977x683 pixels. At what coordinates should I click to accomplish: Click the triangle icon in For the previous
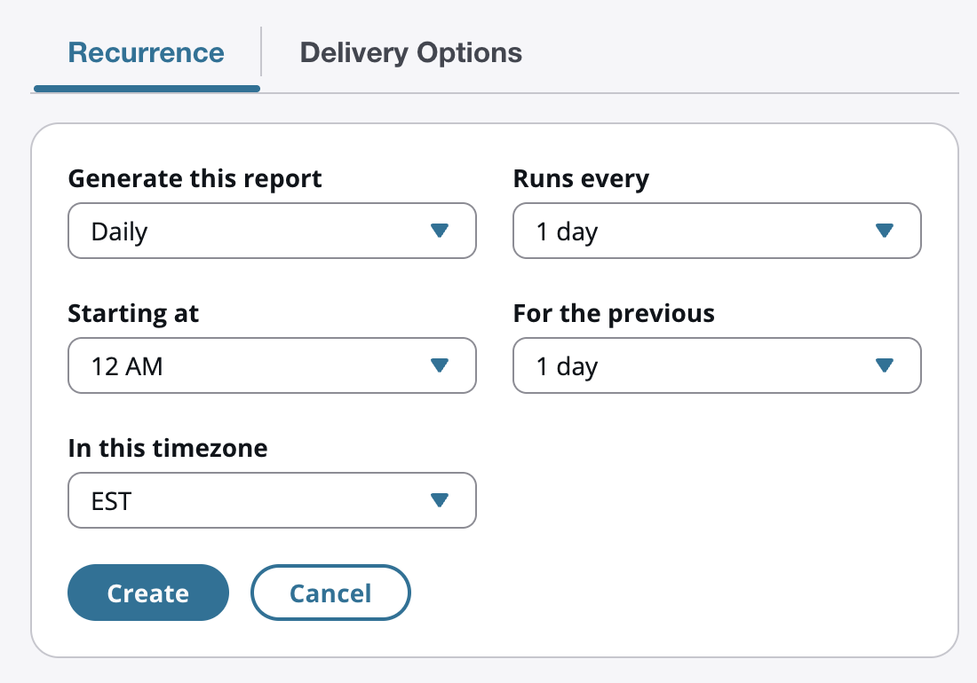(884, 365)
